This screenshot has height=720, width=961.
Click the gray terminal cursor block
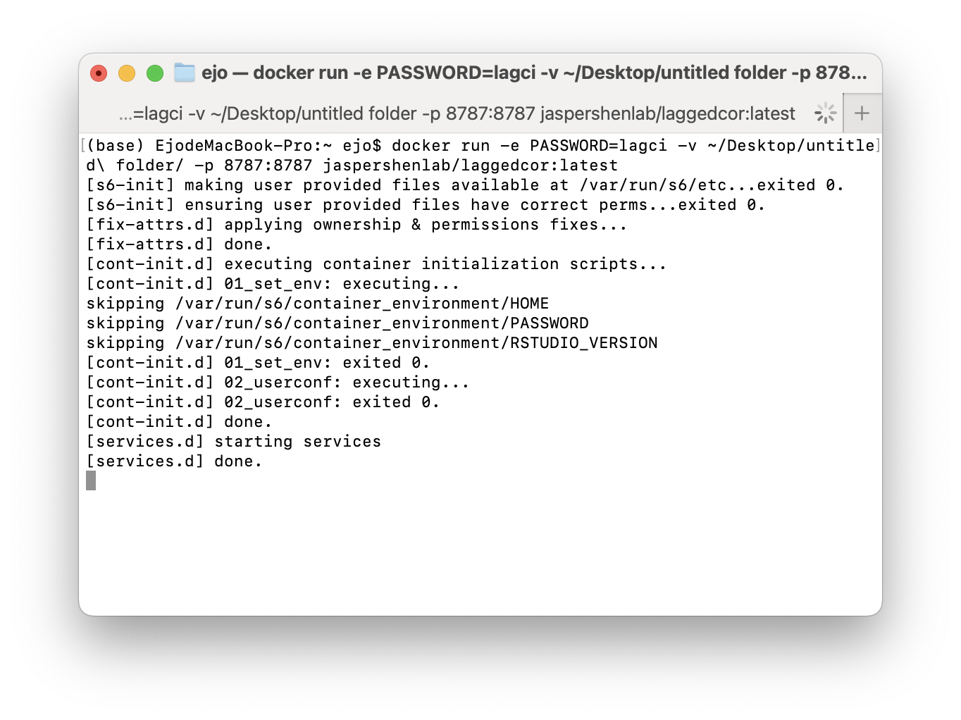pyautogui.click(x=91, y=480)
